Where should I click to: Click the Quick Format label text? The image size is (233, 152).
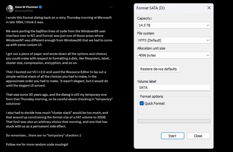pyautogui.click(x=154, y=103)
